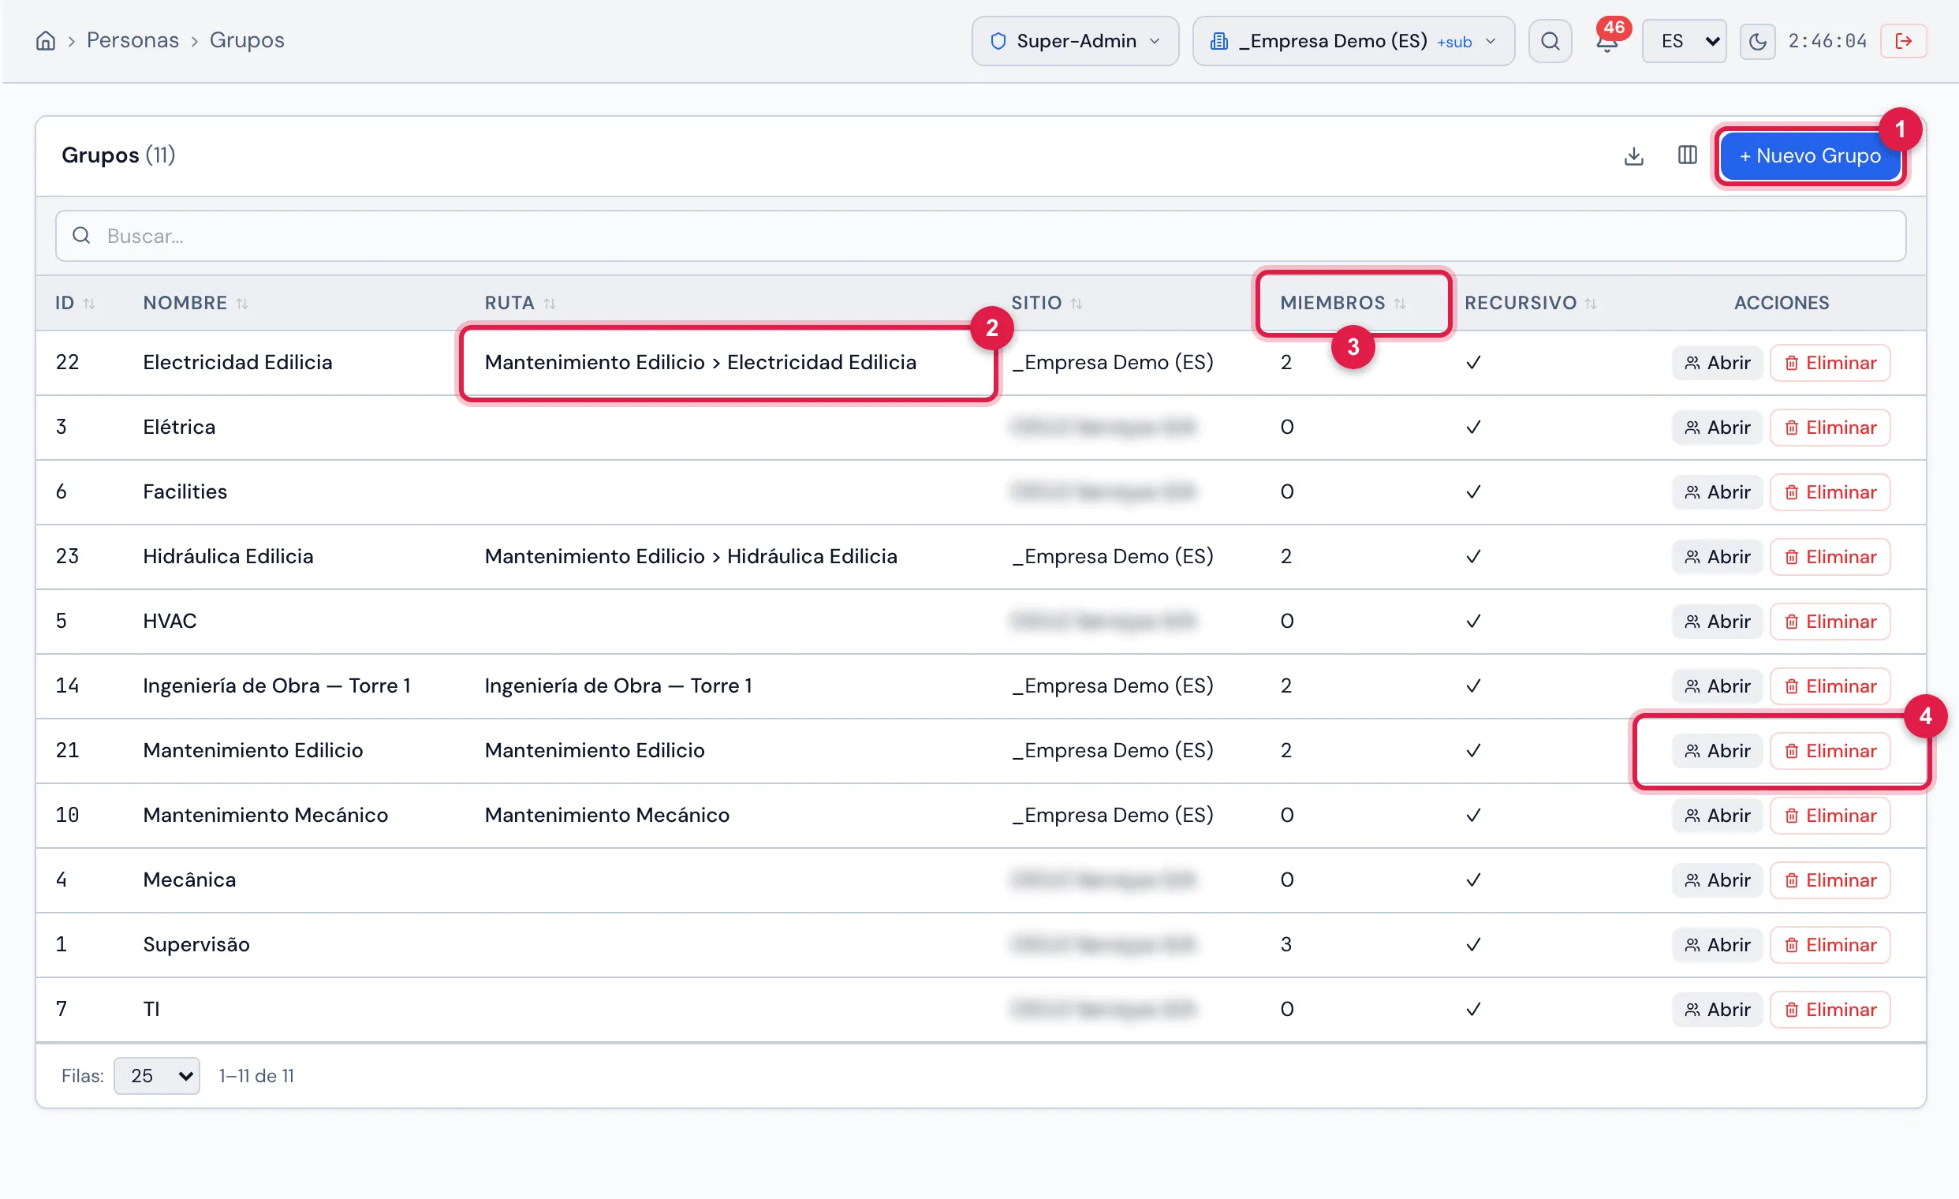Create a new group with Nuevo Grupo
The height and width of the screenshot is (1199, 1959).
(x=1809, y=156)
